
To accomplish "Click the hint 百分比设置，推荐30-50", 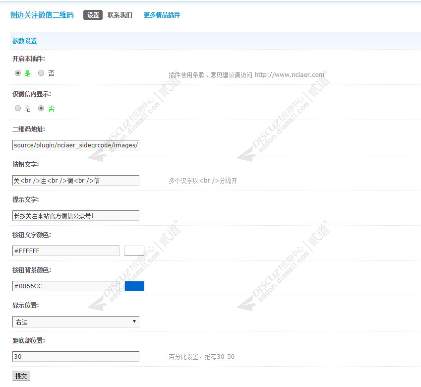I will (x=201, y=357).
